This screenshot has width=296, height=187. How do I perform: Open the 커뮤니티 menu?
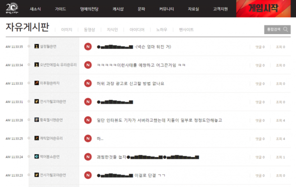pos(166,9)
